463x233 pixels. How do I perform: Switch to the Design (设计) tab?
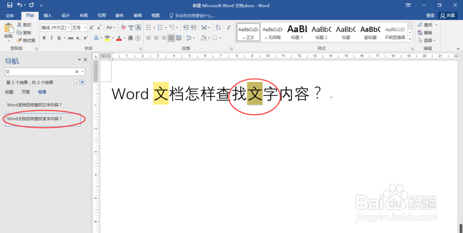[66, 16]
